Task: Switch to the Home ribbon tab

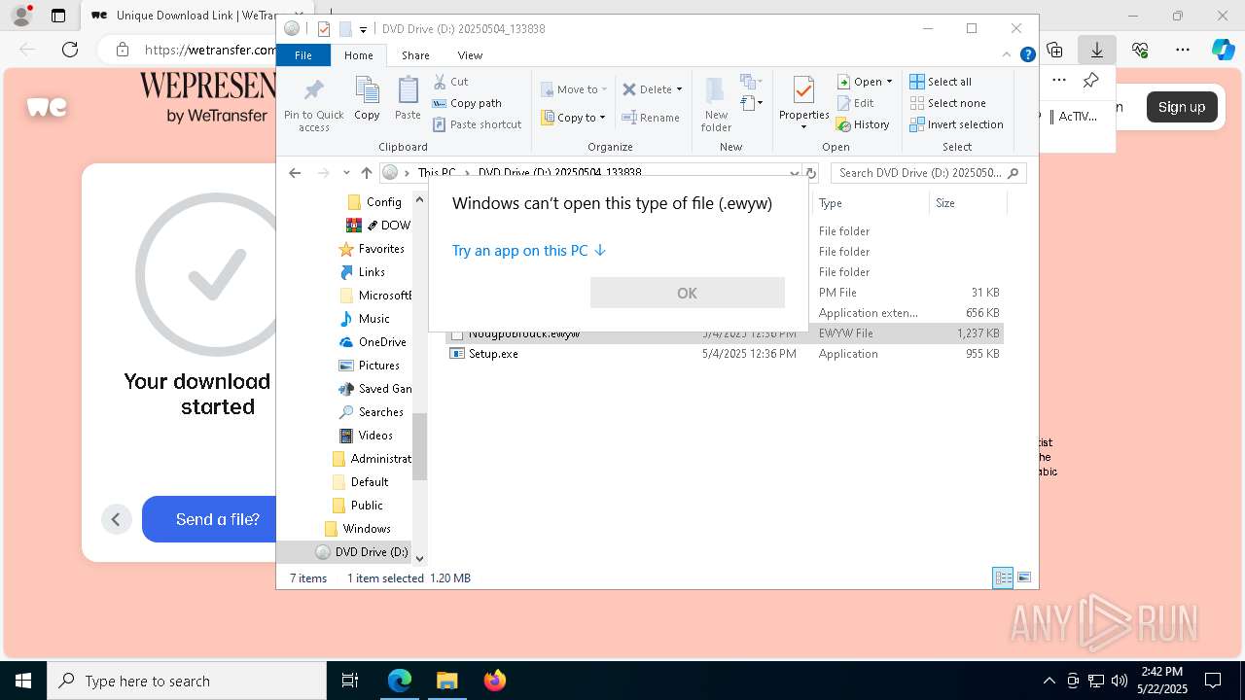Action: [358, 55]
